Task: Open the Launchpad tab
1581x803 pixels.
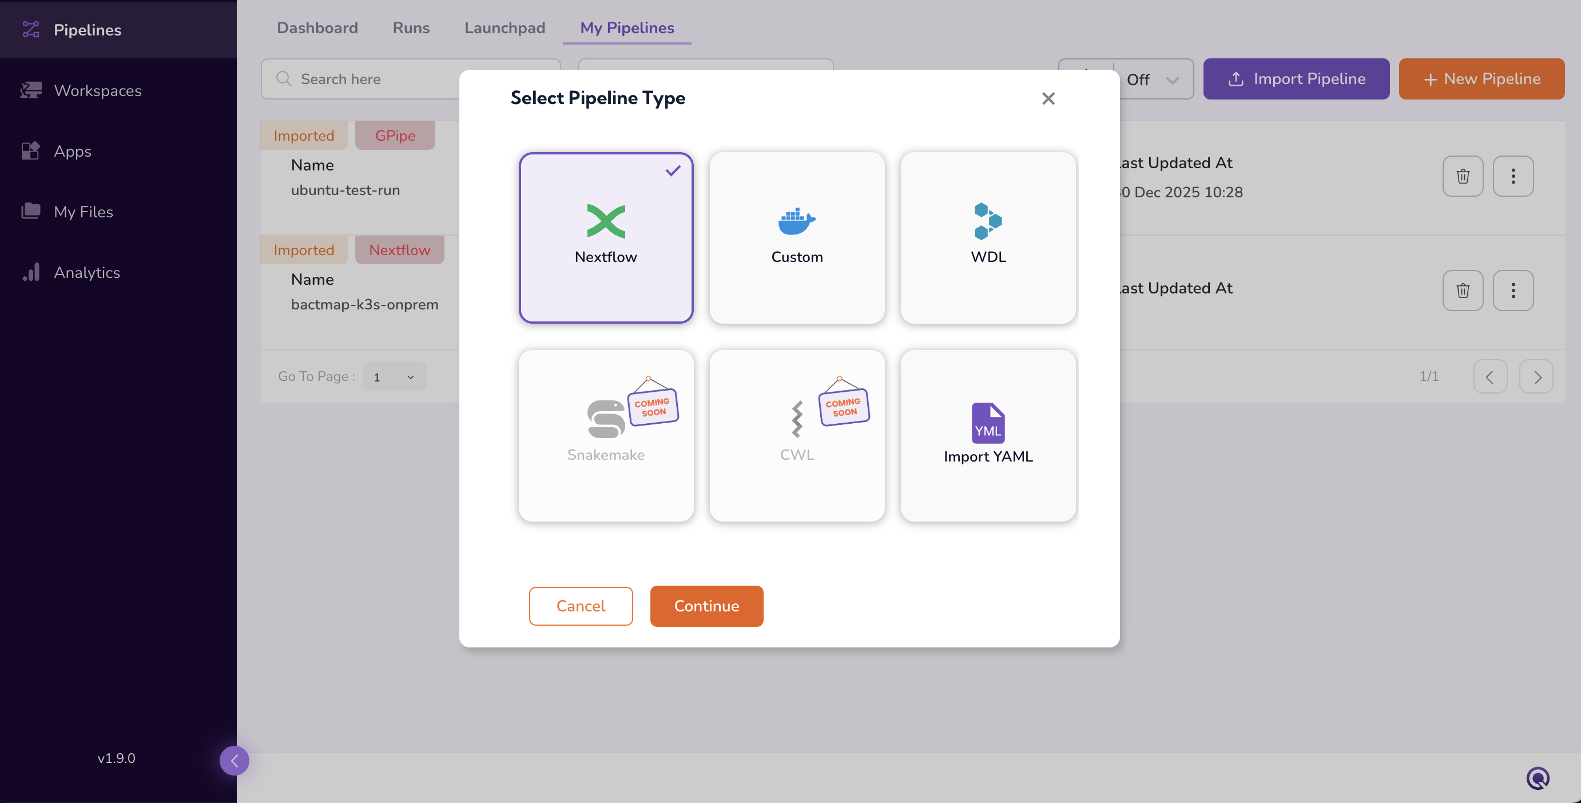Action: (x=504, y=27)
